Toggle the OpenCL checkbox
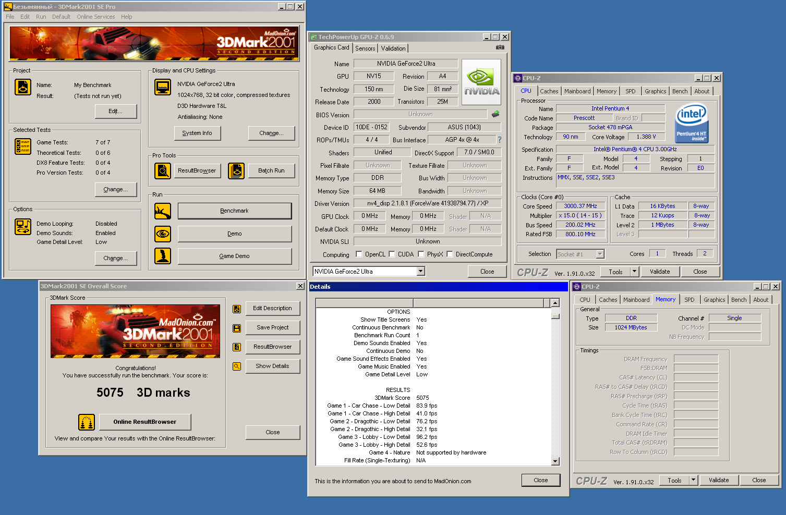Viewport: 786px width, 515px height. [x=359, y=254]
